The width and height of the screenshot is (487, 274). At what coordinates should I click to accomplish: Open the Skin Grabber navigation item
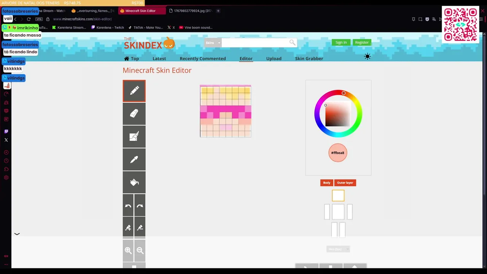point(309,59)
